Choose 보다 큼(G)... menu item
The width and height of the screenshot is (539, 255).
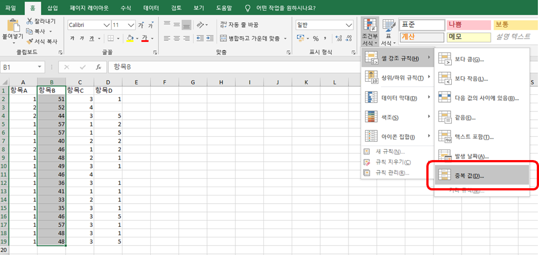(482, 60)
